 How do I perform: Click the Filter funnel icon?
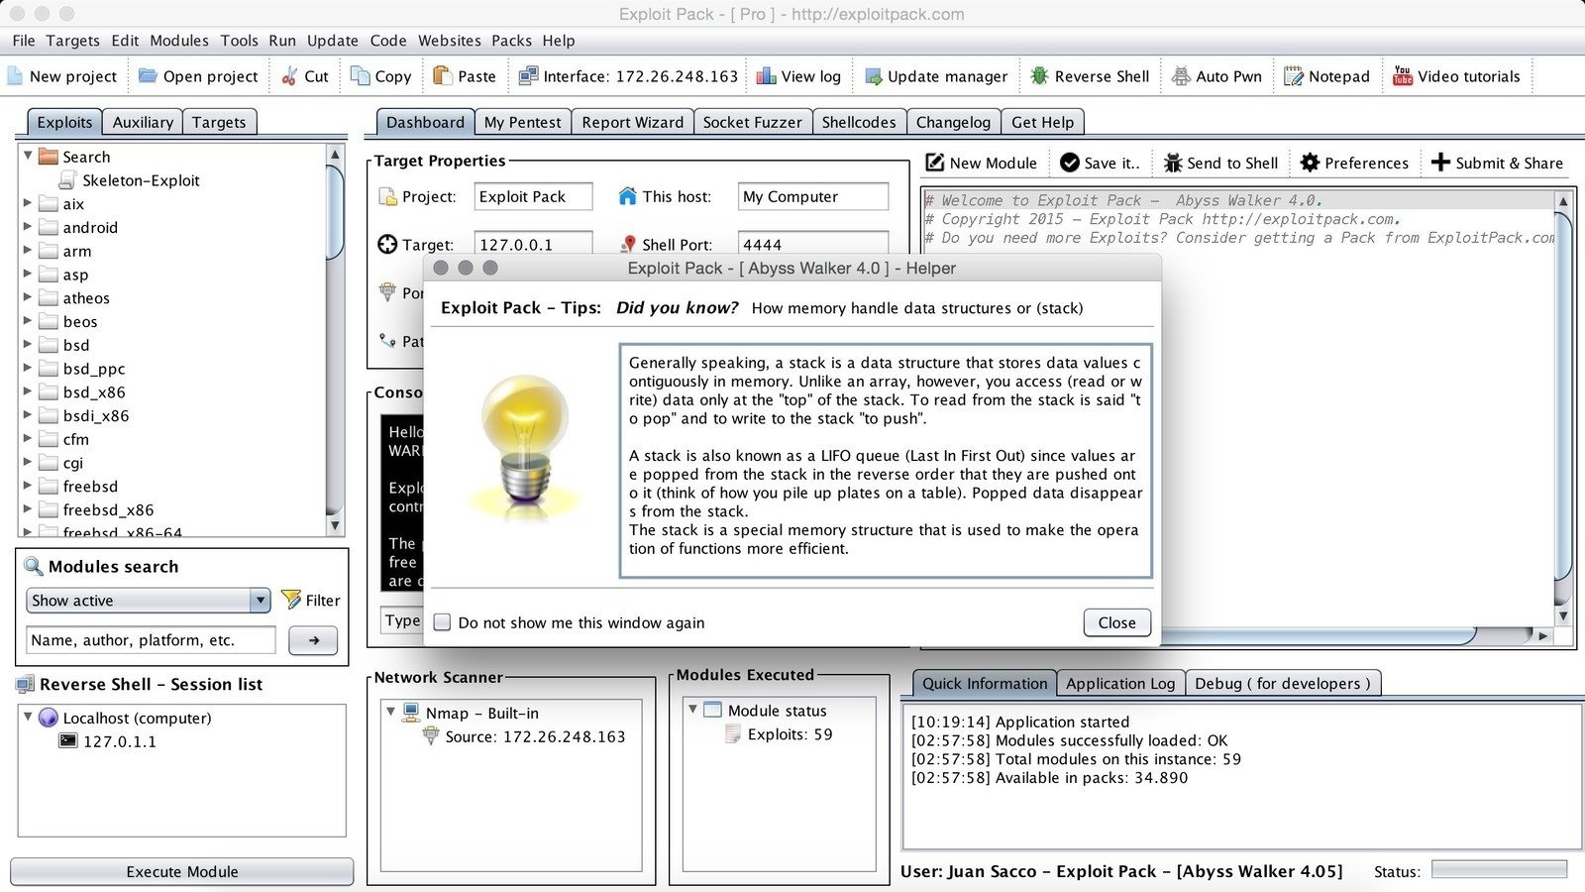pos(291,600)
